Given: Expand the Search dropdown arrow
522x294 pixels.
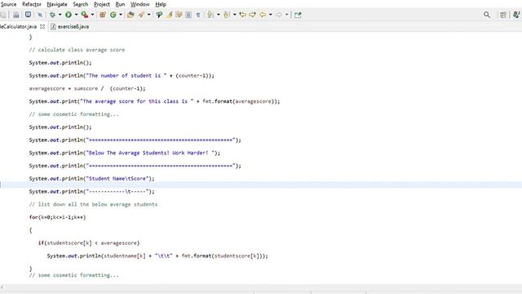Looking at the screenshot, I should [x=148, y=15].
